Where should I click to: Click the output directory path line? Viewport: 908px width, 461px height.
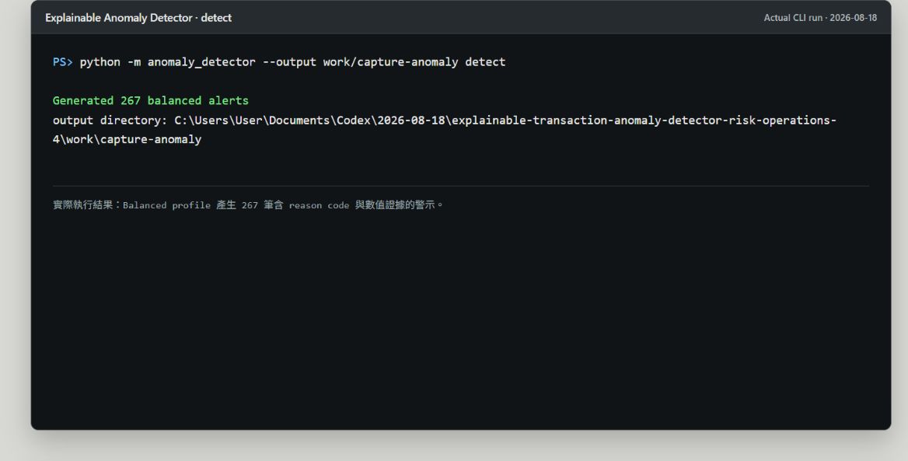pos(445,120)
